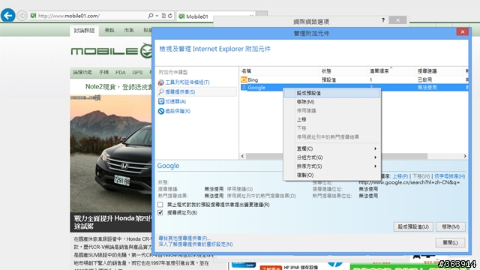Click the accelerators blue arrow icon
Screen dimensions: 480x270
161,101
